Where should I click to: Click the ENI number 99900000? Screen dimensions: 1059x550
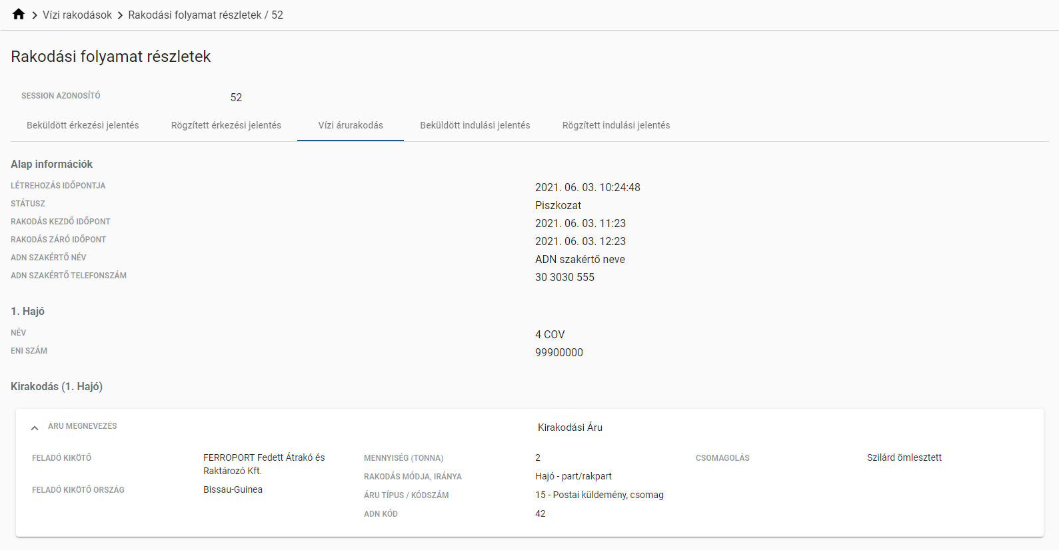[x=558, y=353]
